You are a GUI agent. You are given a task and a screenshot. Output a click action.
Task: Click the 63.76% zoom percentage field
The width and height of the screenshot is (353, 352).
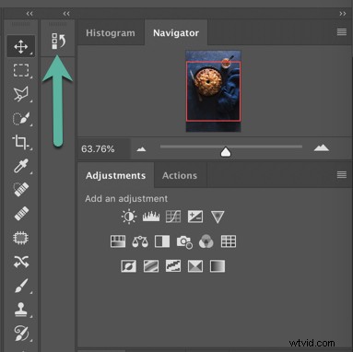coord(104,149)
